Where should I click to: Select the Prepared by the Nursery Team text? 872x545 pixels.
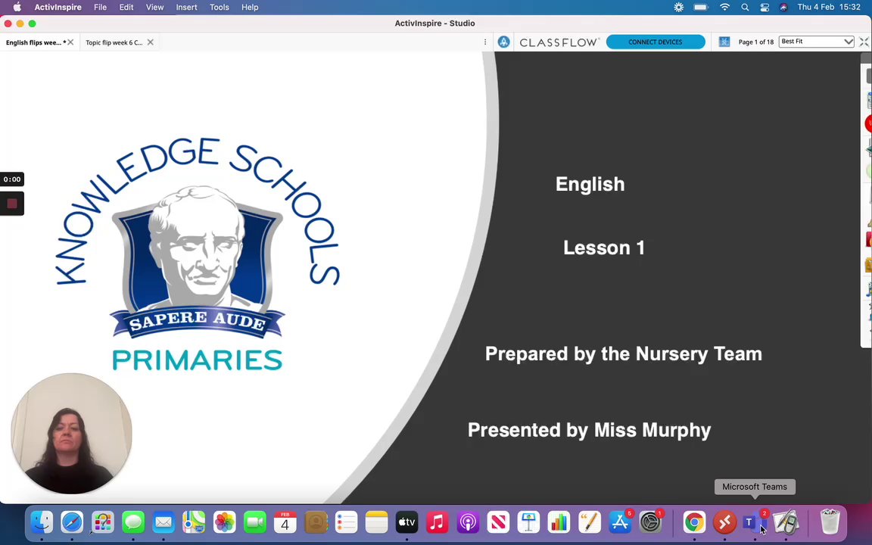tap(624, 353)
